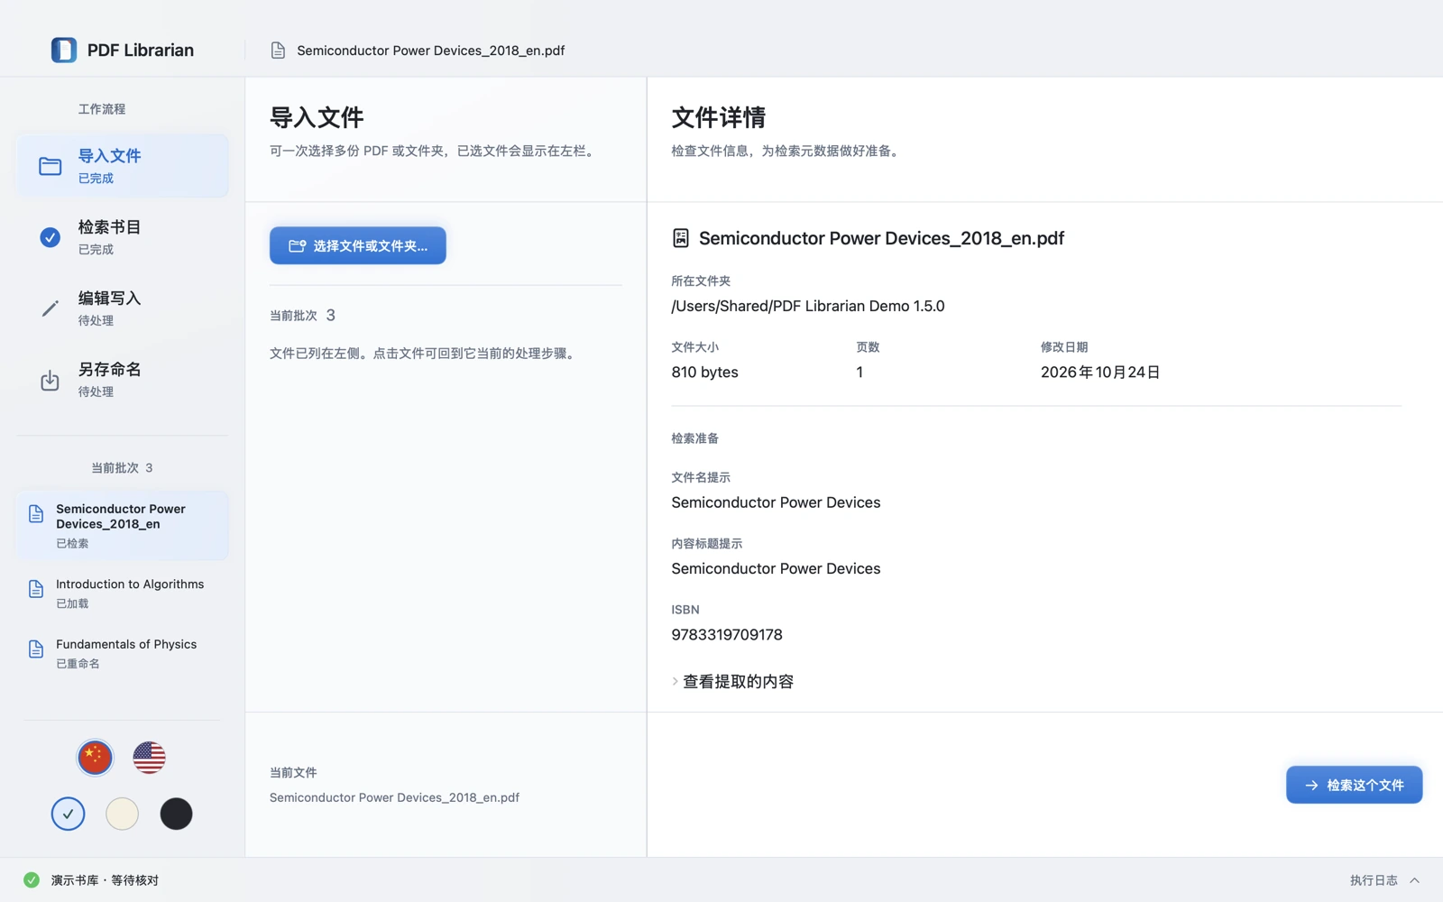Click the save-download icon beside 另存命名

[x=51, y=380]
